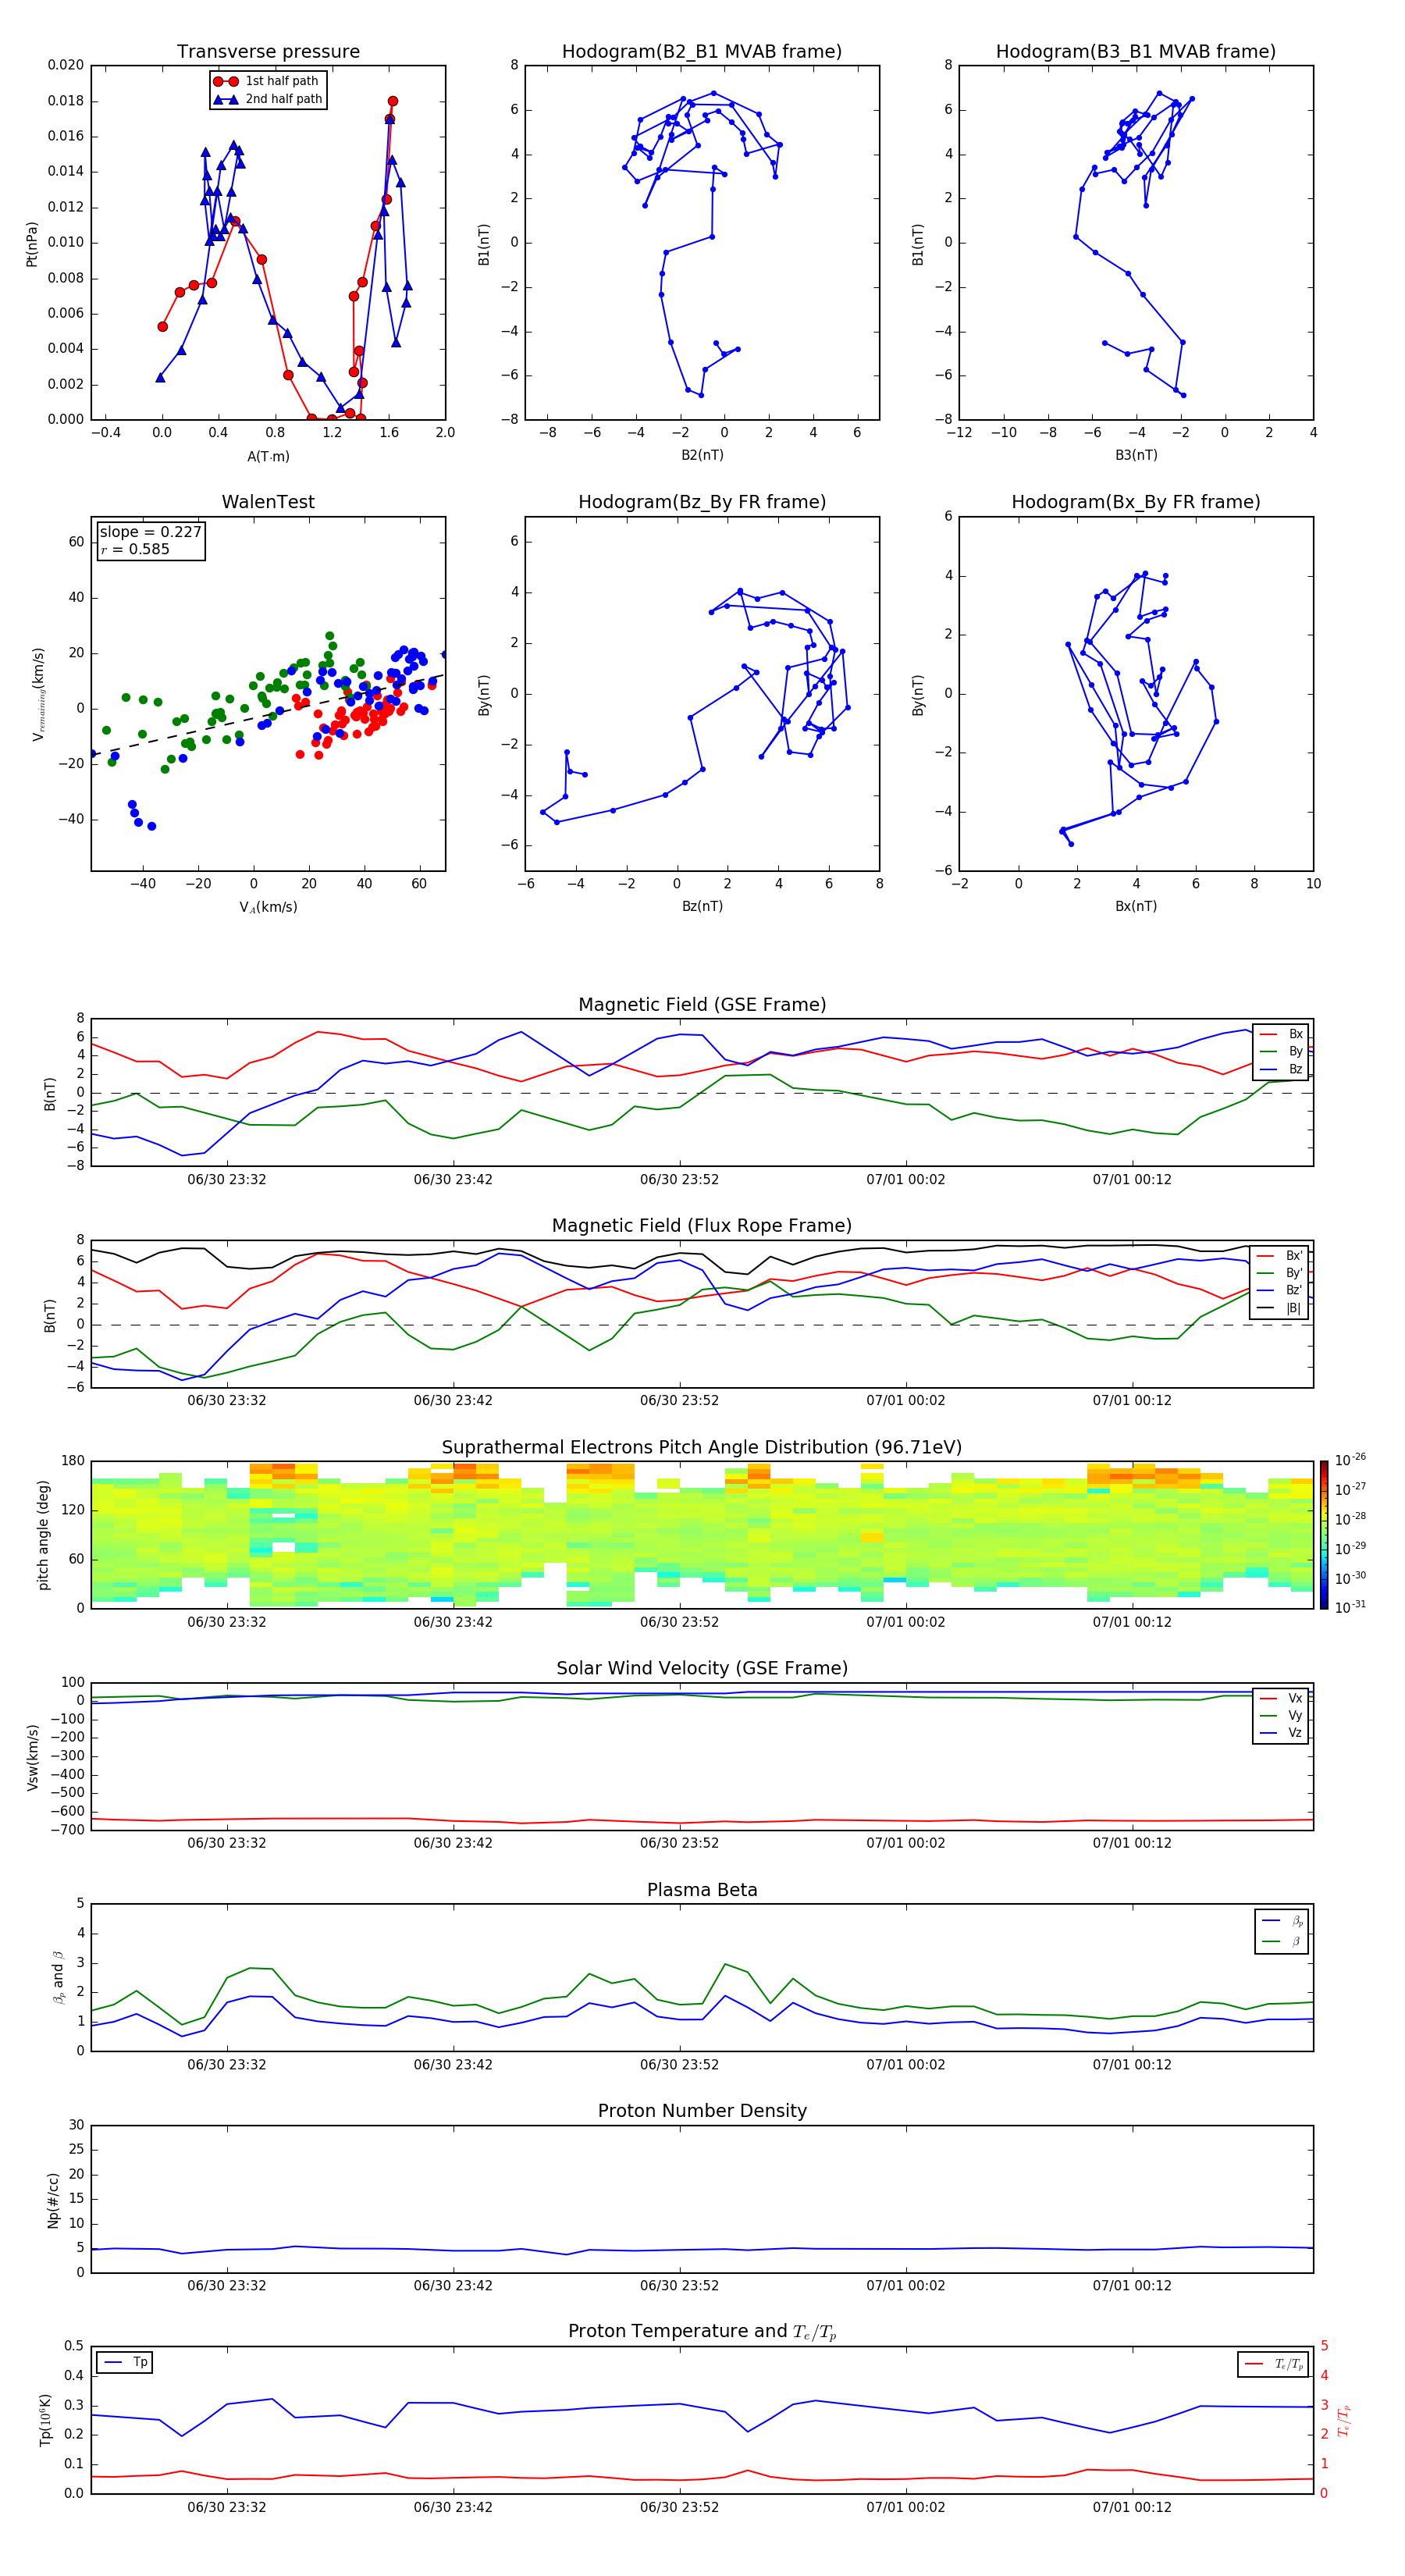Click the 180 tick on pitch angle axis
The width and height of the screenshot is (1405, 2576).
tap(73, 1461)
